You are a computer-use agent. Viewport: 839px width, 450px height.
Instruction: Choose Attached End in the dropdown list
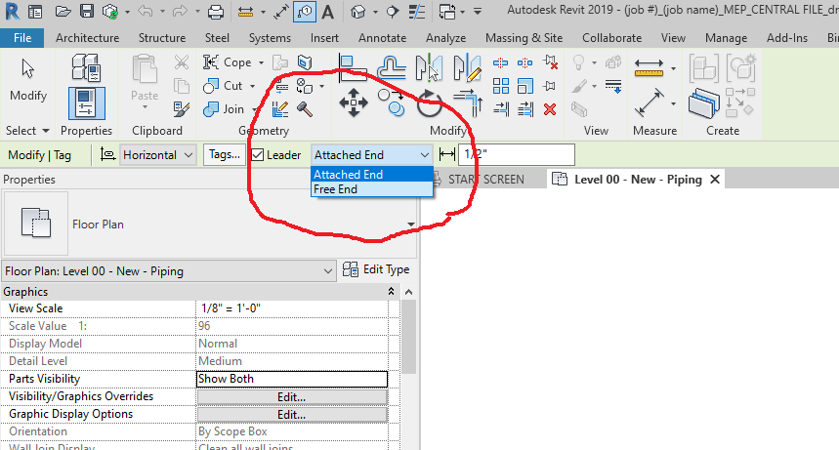tap(371, 175)
